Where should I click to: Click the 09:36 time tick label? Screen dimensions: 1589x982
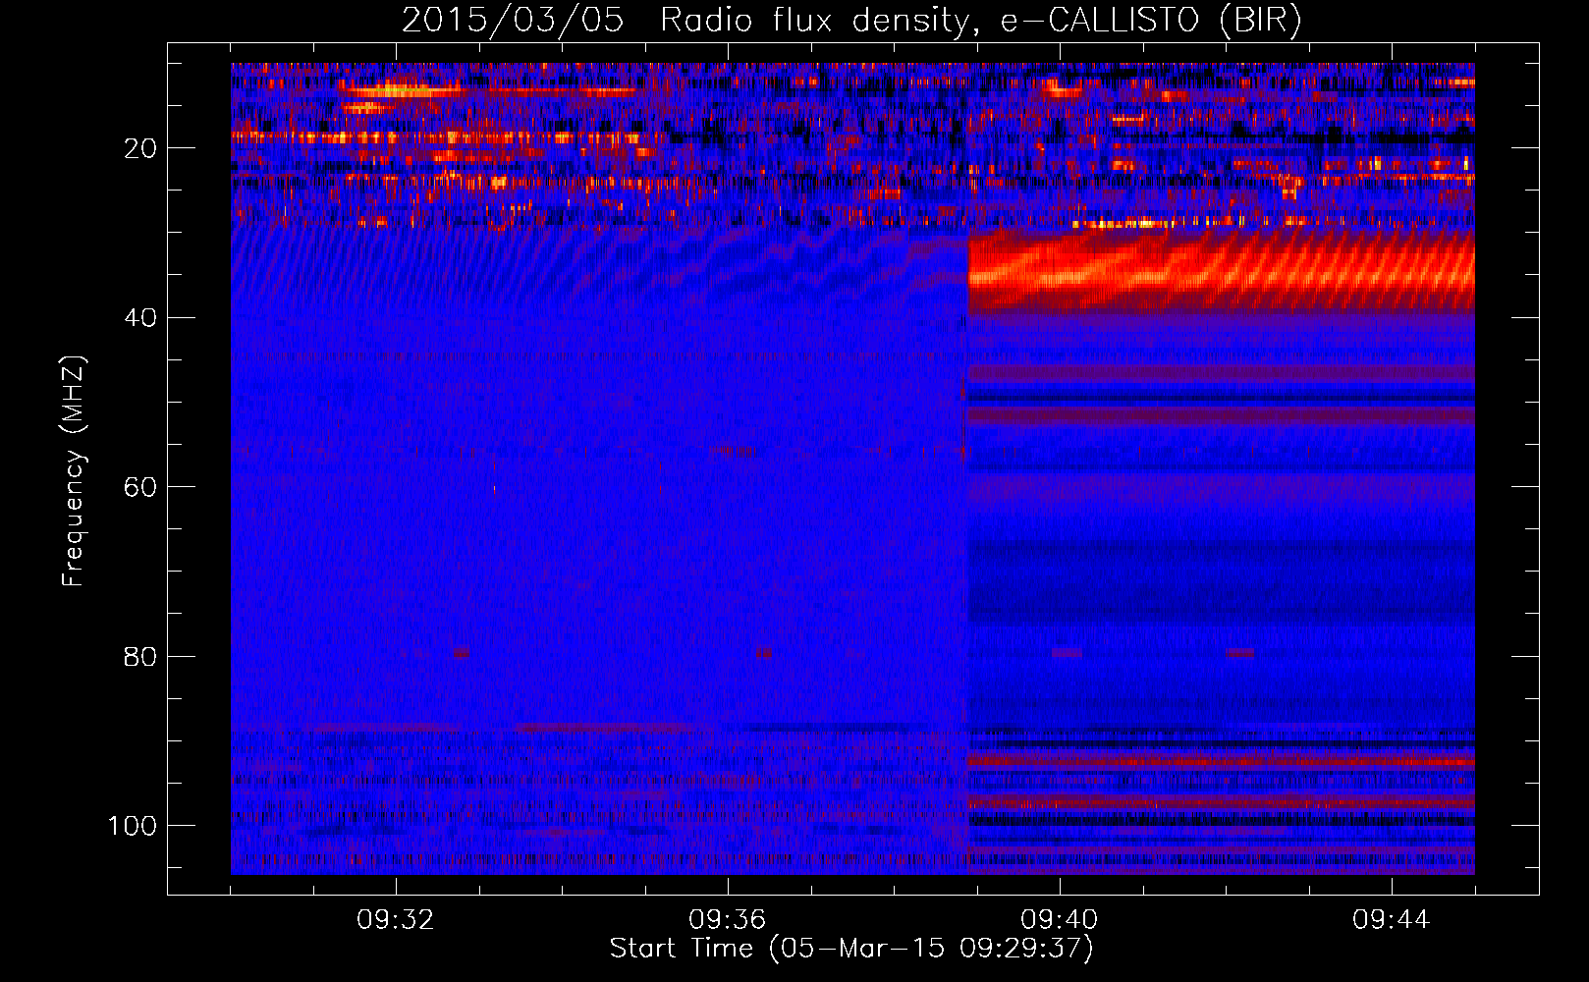pos(728,920)
